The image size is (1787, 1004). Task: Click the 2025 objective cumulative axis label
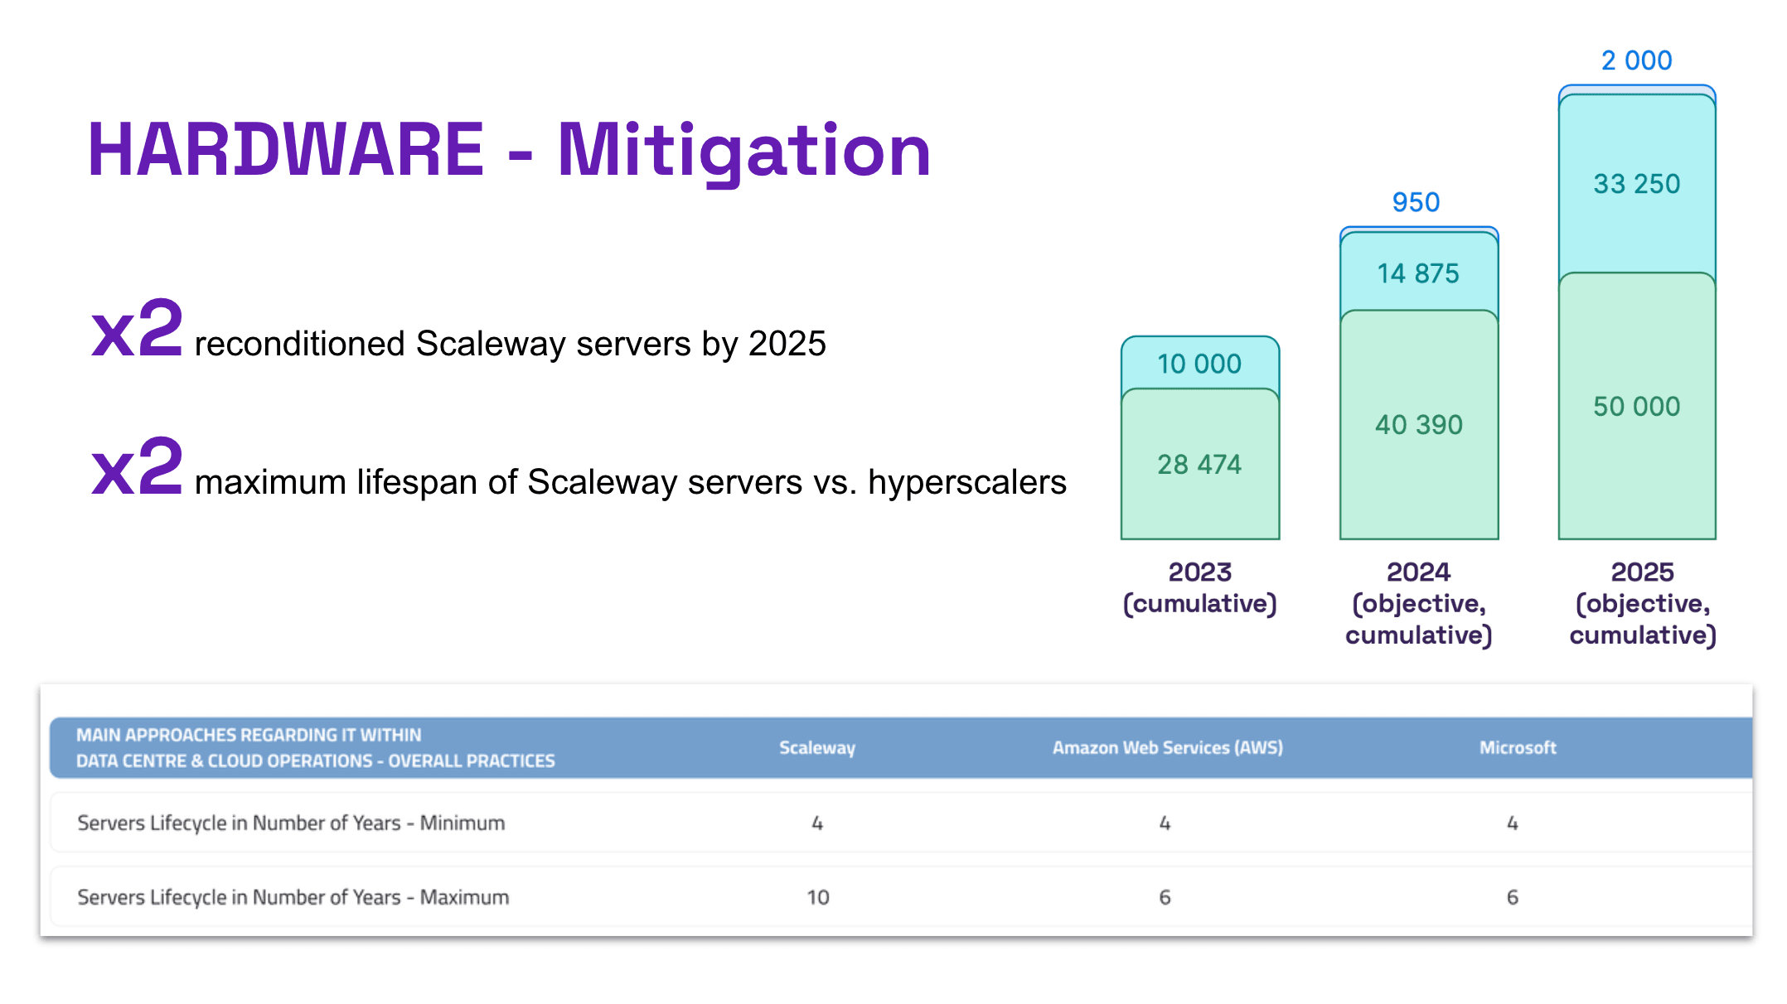[1642, 603]
